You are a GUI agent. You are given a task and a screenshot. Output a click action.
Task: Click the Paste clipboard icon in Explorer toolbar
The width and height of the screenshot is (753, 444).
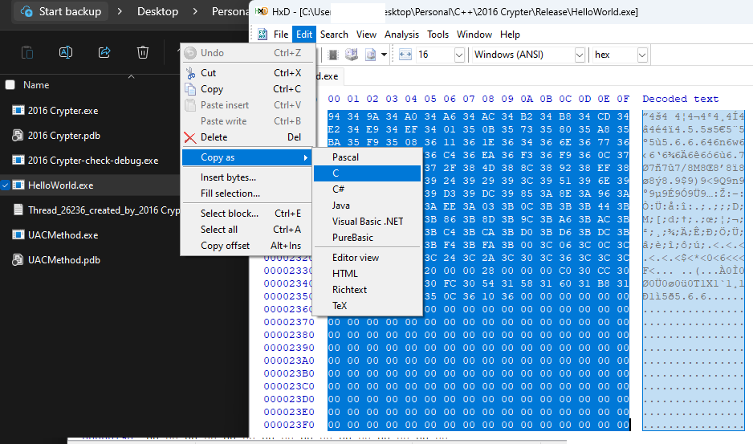coord(27,52)
